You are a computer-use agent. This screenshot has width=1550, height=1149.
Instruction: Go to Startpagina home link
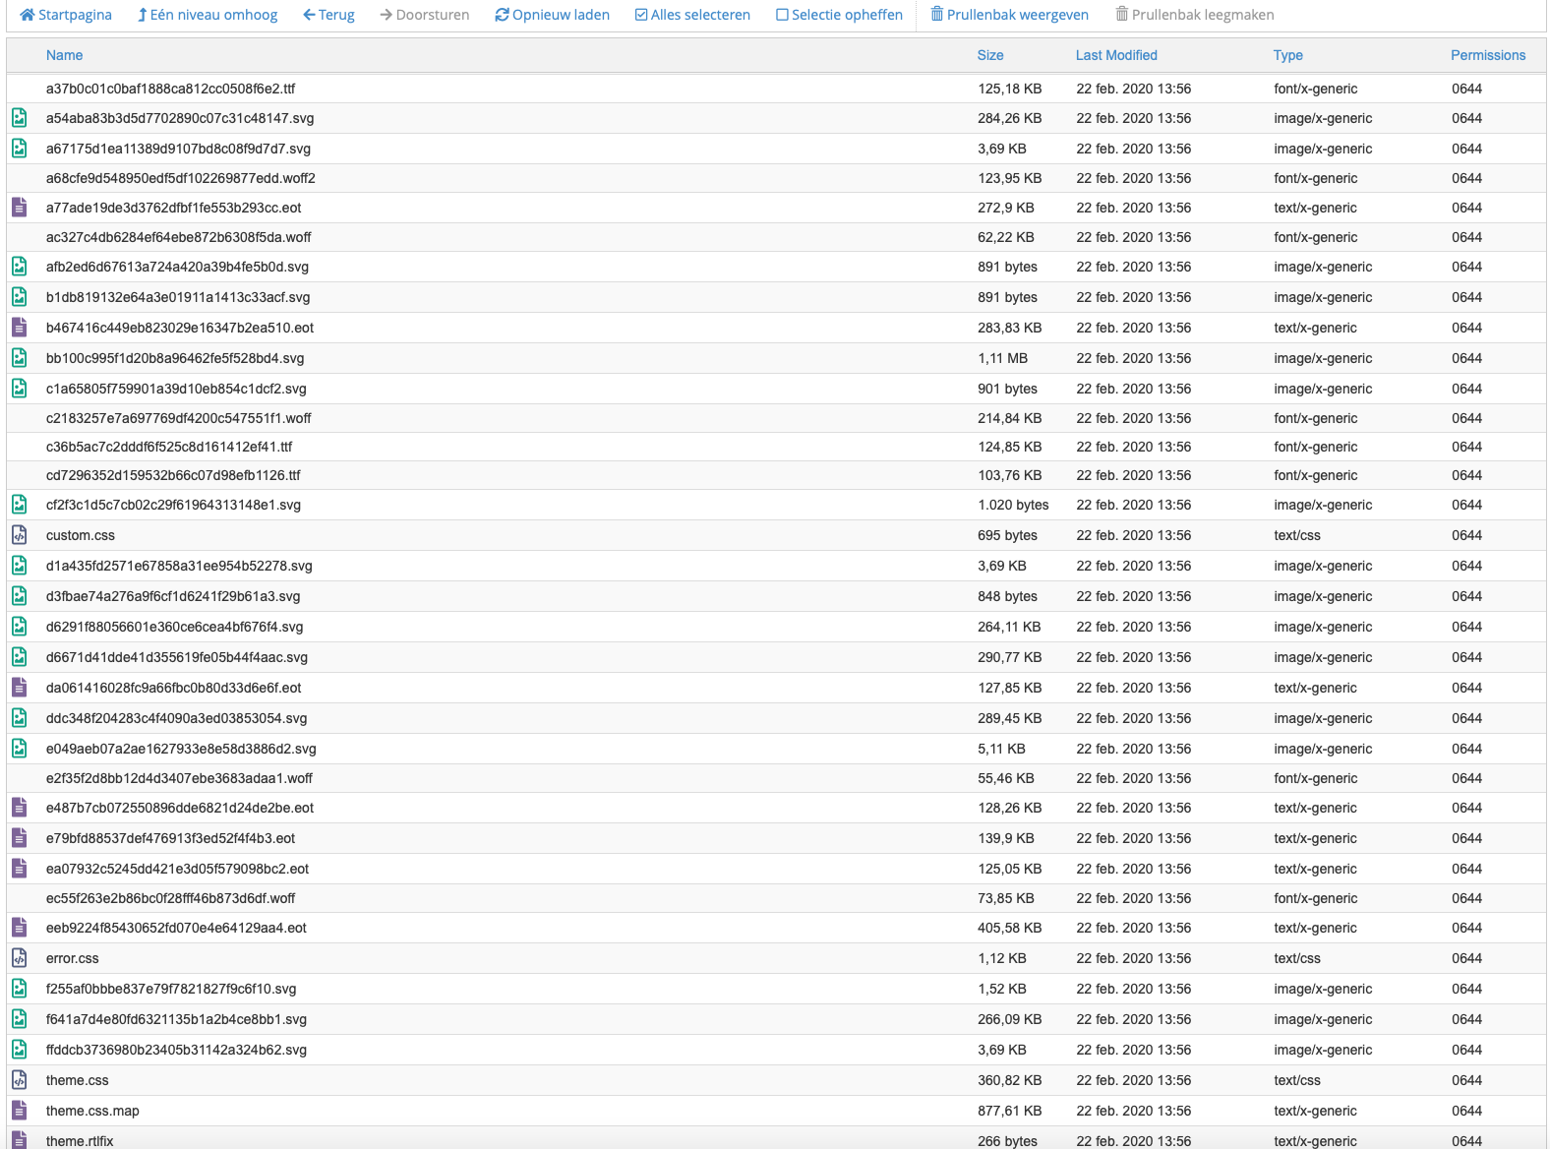(66, 15)
